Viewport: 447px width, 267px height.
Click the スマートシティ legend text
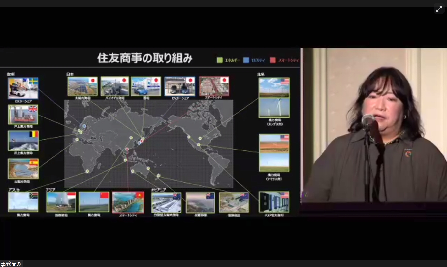click(289, 60)
